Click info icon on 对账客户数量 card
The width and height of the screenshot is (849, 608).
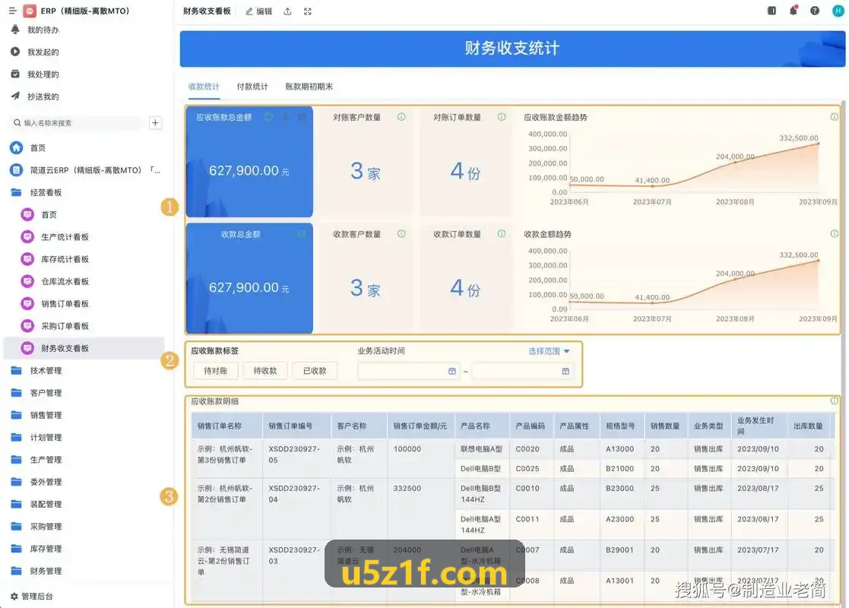click(x=401, y=117)
